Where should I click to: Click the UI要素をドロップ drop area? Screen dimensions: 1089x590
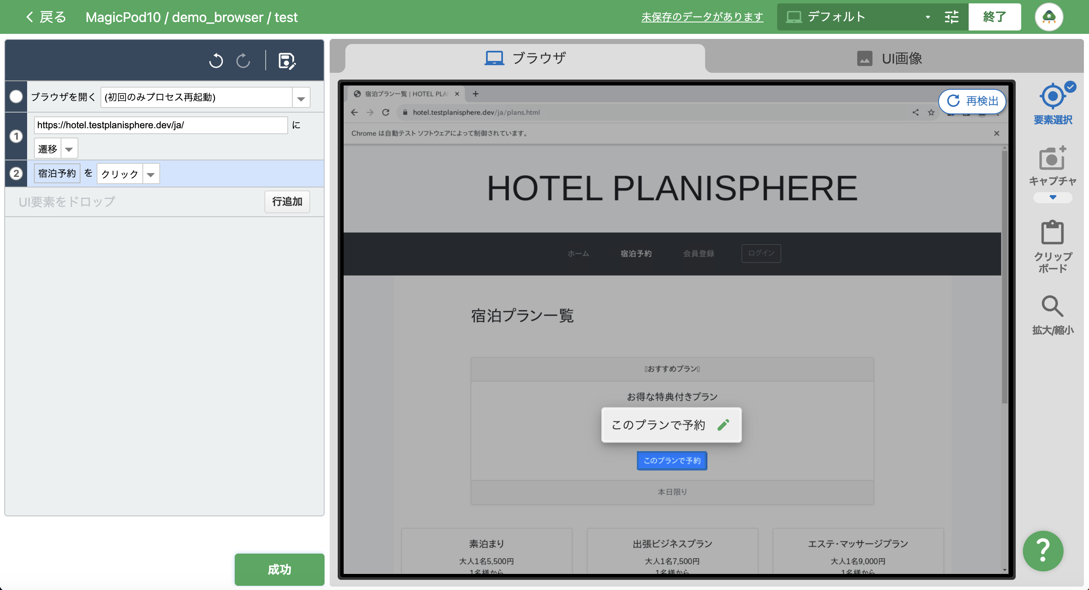(x=67, y=202)
